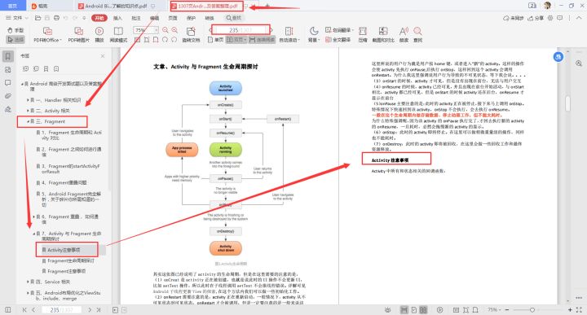
Task: Expand the Activity chapter two bookmark
Action: click(x=28, y=111)
